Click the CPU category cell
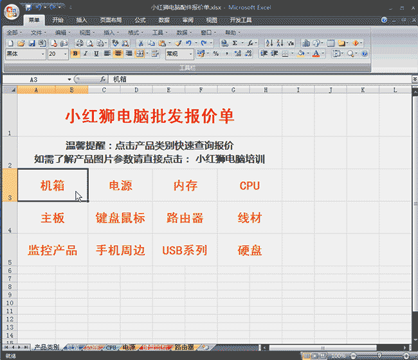 (250, 185)
